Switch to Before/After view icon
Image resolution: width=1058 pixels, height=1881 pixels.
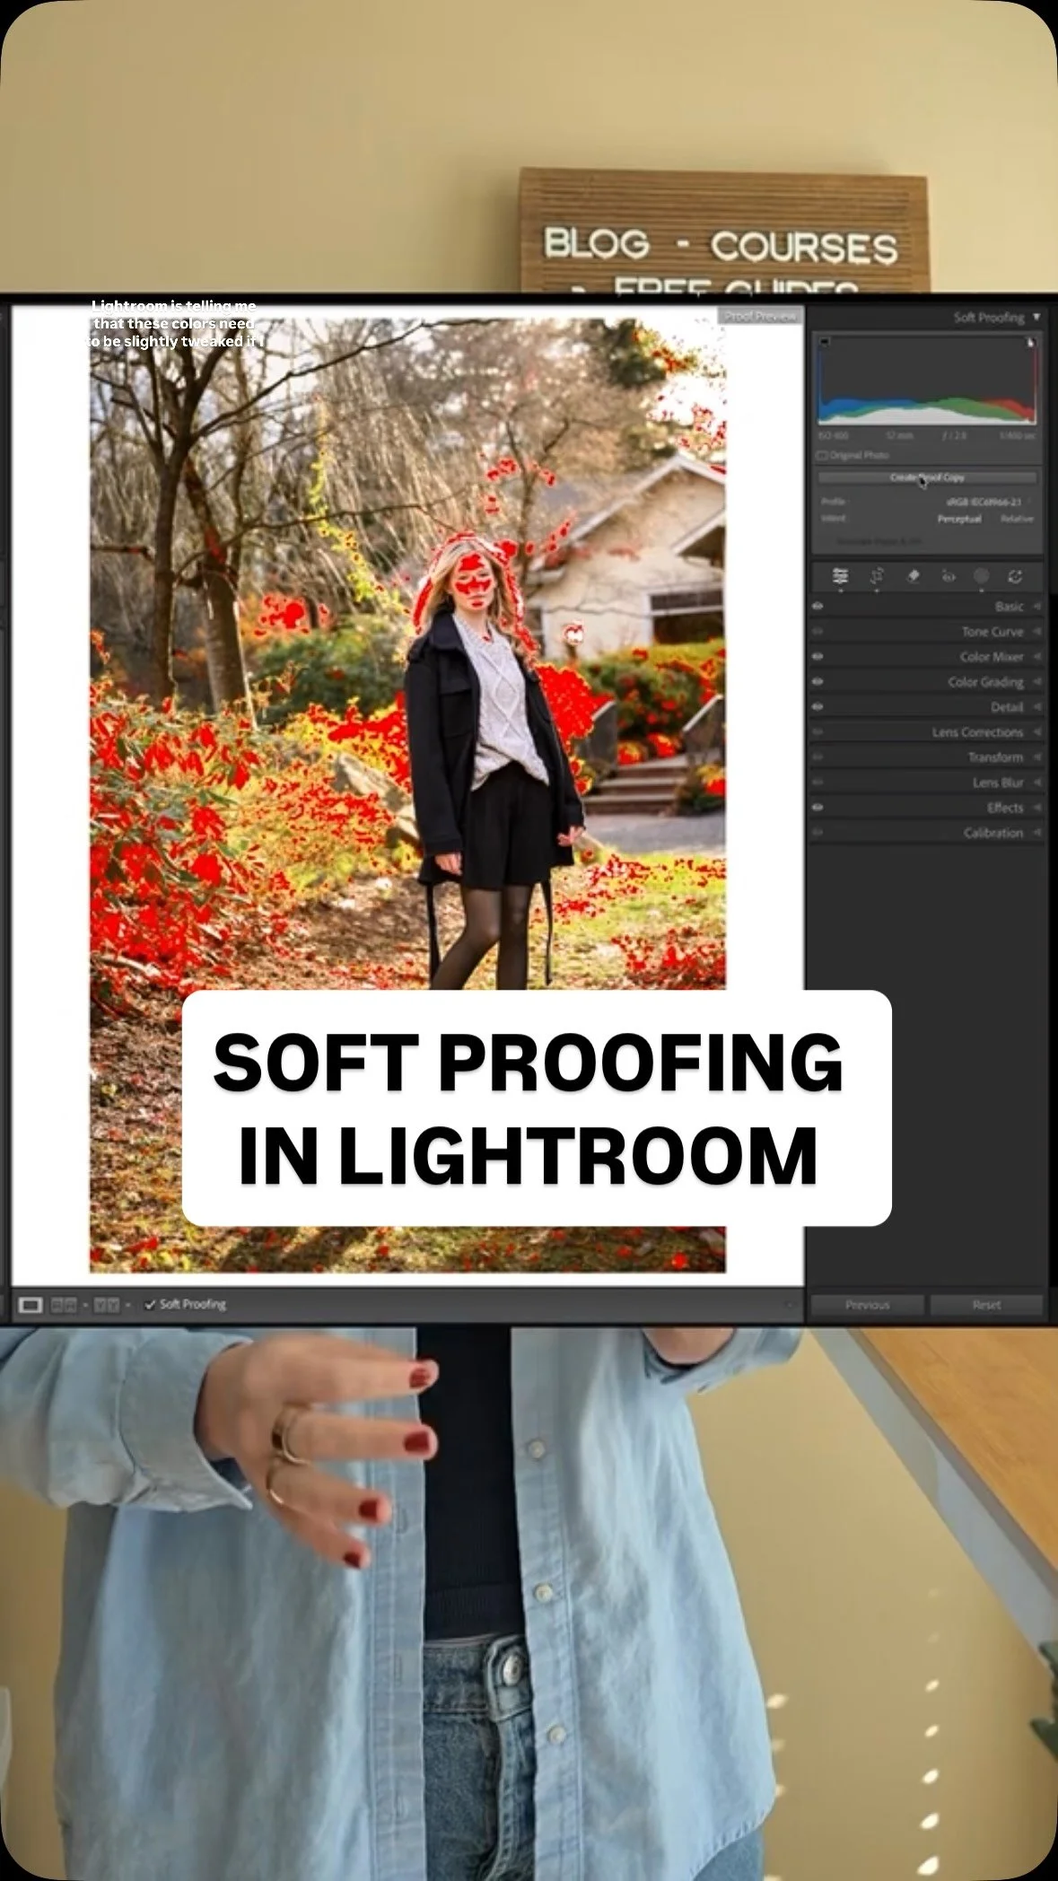click(x=107, y=1305)
